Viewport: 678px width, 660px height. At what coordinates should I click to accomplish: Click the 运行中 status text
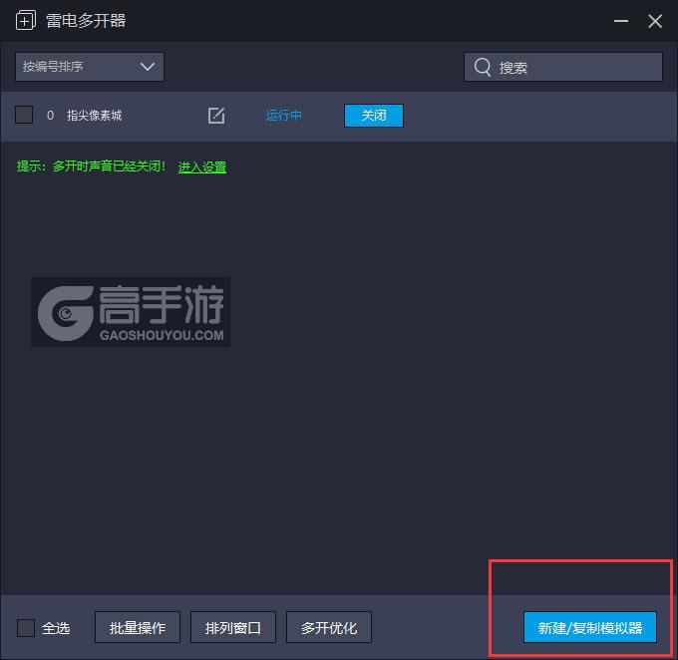pos(283,116)
